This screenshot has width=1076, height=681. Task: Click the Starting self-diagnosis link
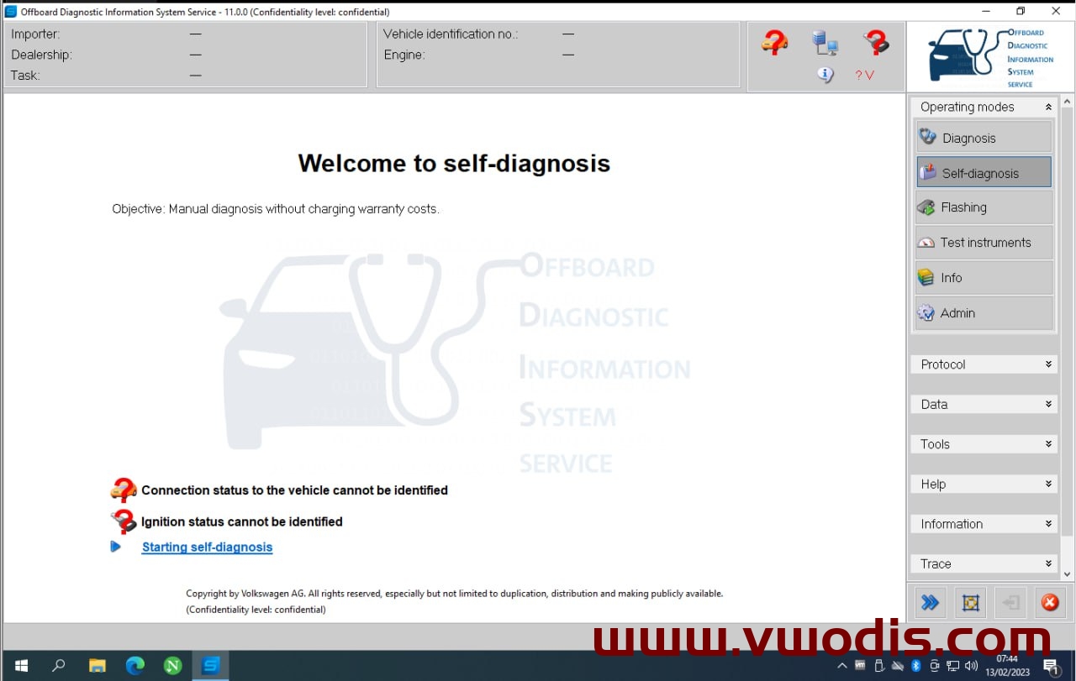click(207, 547)
